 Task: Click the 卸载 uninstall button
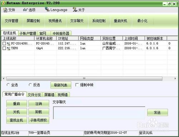pyautogui.click(x=39, y=112)
